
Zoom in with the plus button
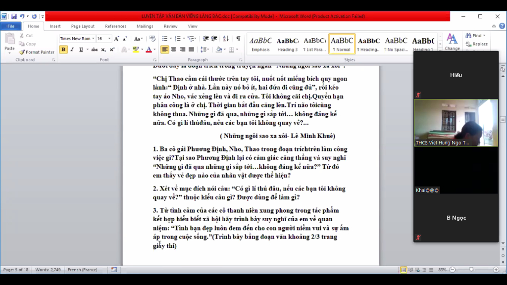(x=496, y=270)
